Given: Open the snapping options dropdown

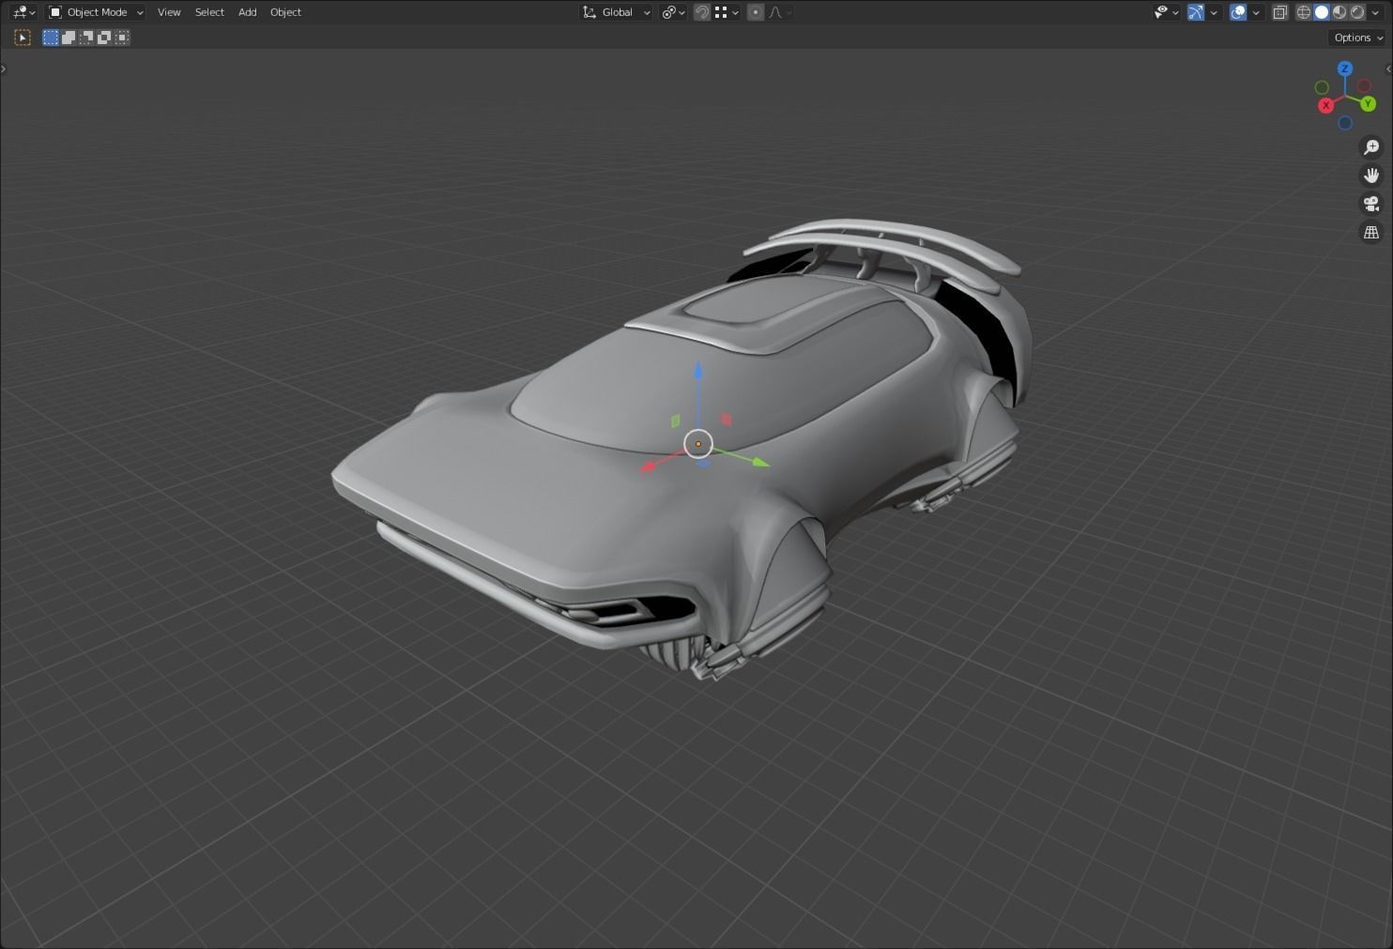Looking at the screenshot, I should pos(727,12).
